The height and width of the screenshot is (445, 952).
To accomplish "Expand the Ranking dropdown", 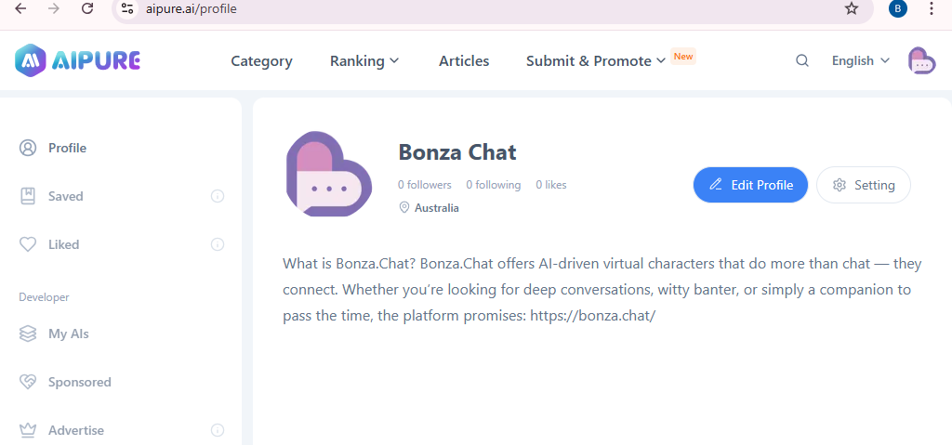I will click(x=364, y=60).
